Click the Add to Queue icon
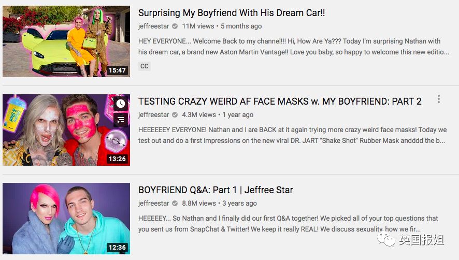 pyautogui.click(x=121, y=120)
